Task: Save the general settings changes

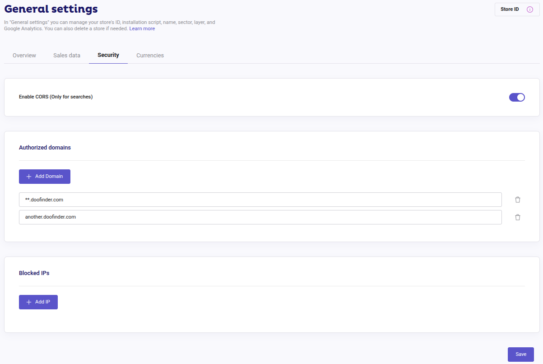Action: point(520,354)
